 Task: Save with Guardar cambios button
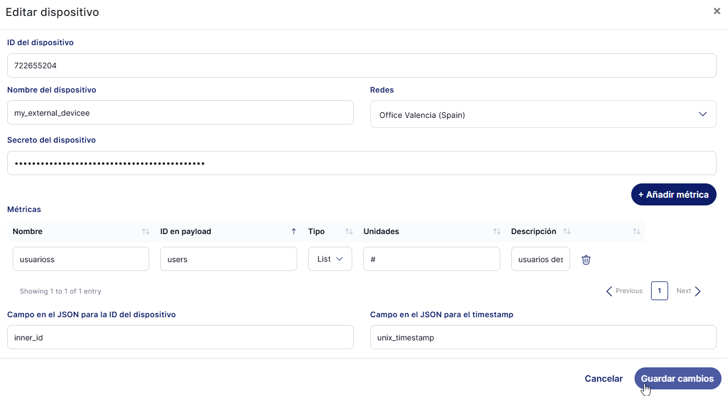tap(677, 378)
